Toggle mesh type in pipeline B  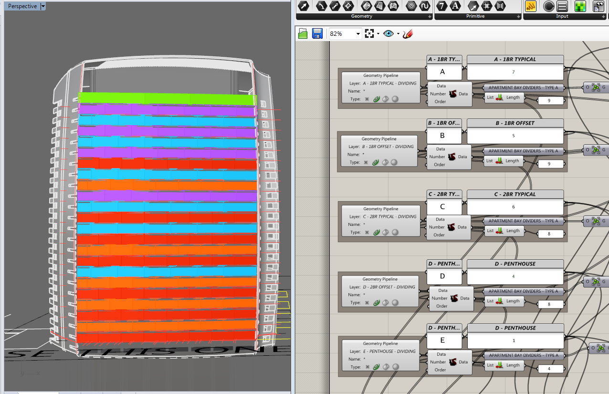(x=394, y=162)
